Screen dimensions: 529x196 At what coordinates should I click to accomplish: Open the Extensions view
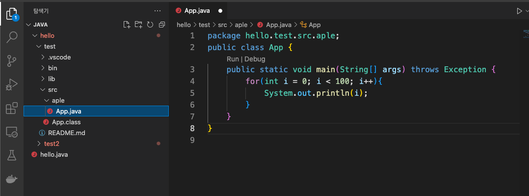tap(12, 109)
